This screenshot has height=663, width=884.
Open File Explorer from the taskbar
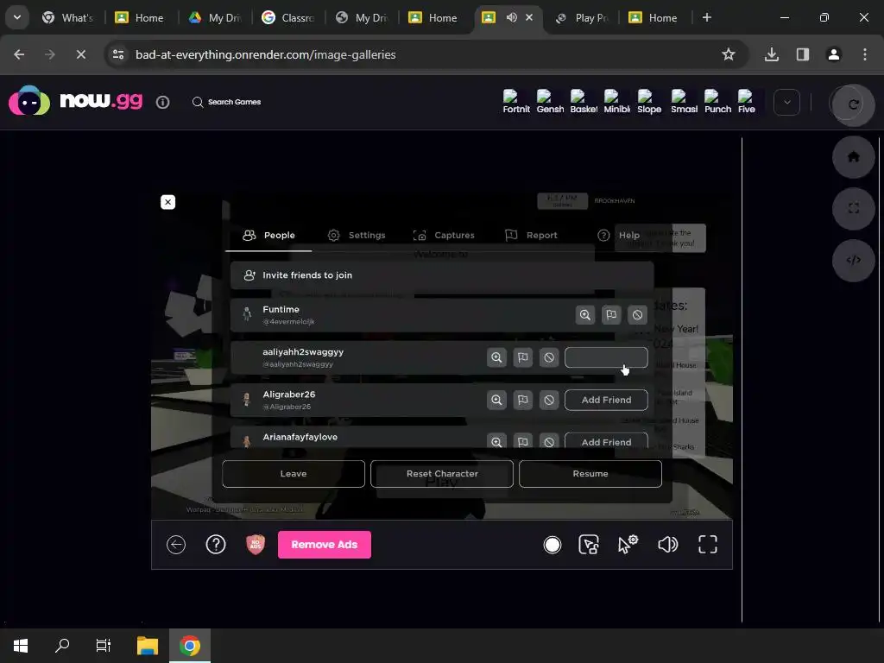point(147,646)
